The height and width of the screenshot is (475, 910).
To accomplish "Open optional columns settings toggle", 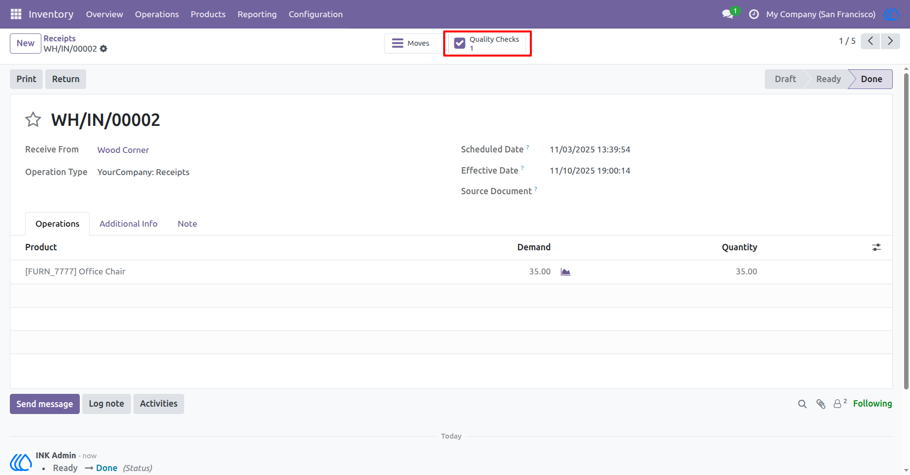I will 877,247.
